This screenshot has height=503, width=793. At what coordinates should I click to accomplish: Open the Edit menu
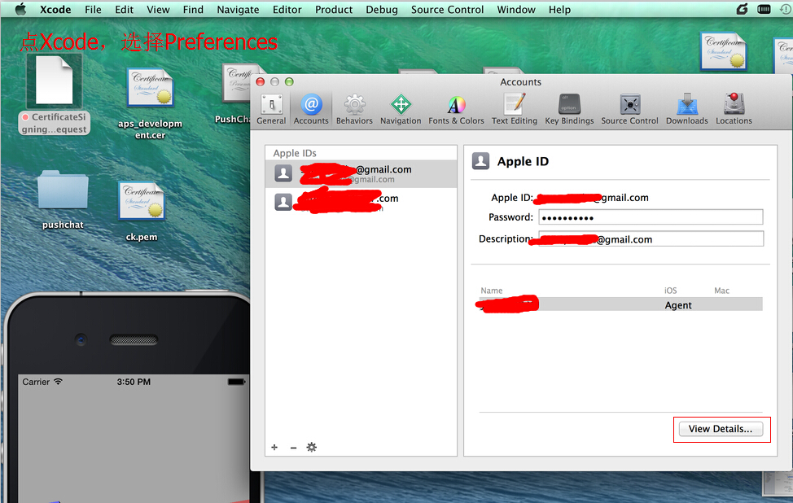(124, 10)
